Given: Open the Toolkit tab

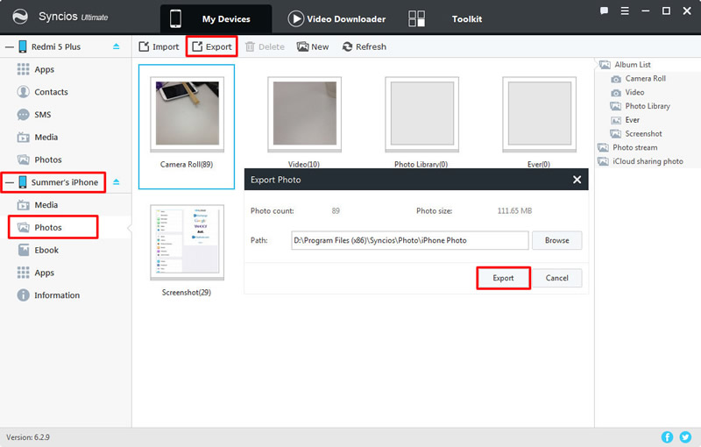Looking at the screenshot, I should pos(467,18).
